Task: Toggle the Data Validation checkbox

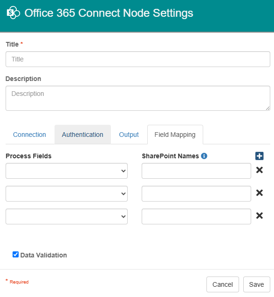Action: 15,254
